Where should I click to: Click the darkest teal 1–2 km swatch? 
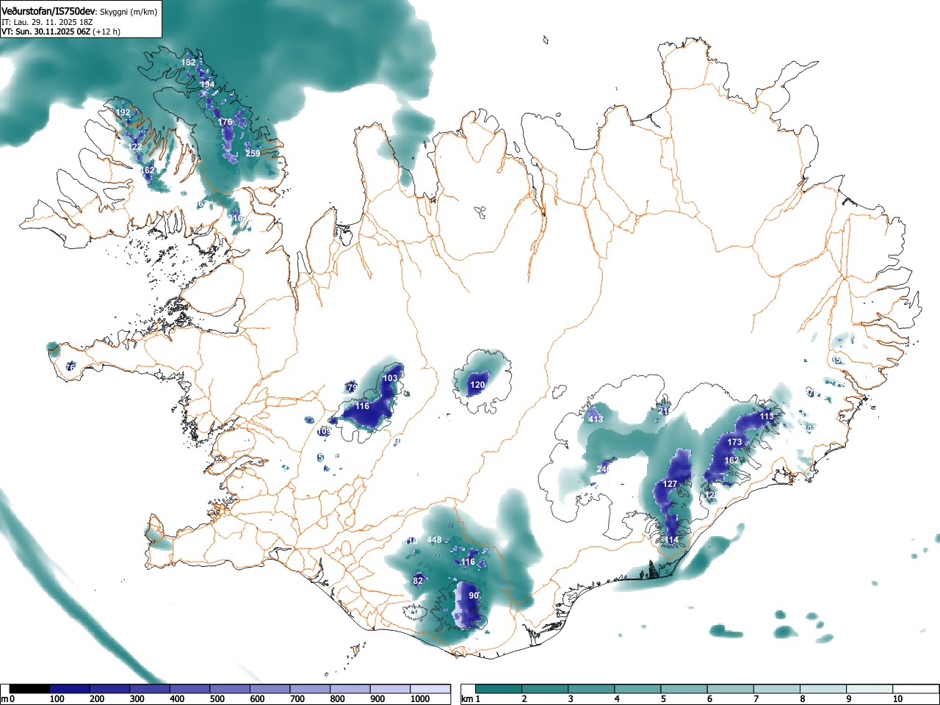click(x=499, y=689)
